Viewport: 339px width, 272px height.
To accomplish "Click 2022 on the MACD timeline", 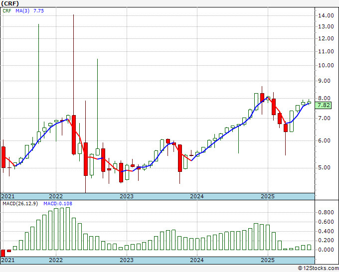I will pyautogui.click(x=56, y=260).
